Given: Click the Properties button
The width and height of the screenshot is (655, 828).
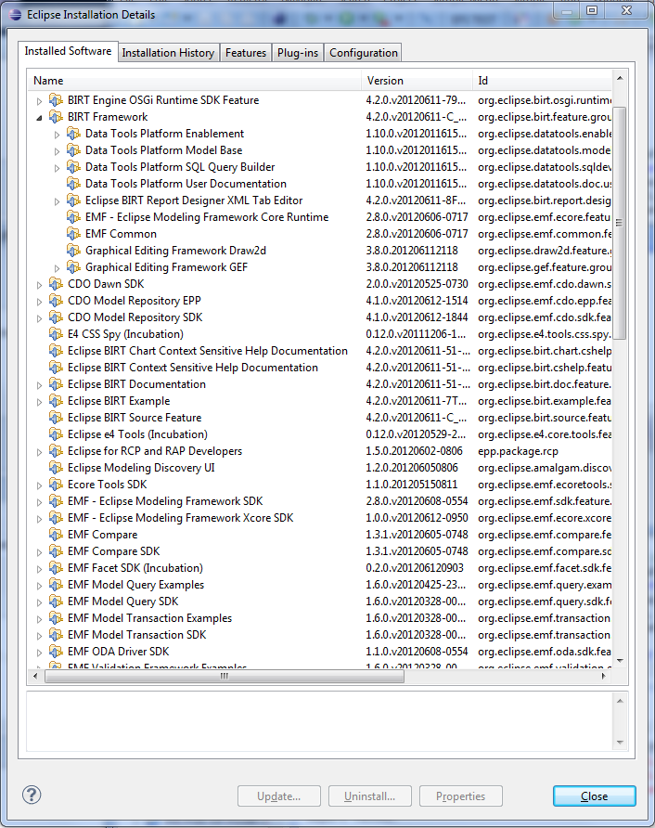Looking at the screenshot, I should pos(460,796).
